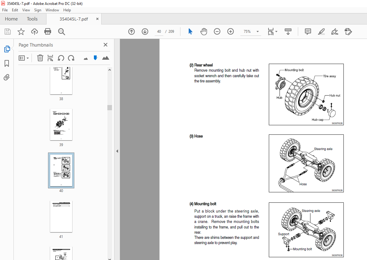Print the document with printer icon
The width and height of the screenshot is (367, 260).
click(x=48, y=32)
